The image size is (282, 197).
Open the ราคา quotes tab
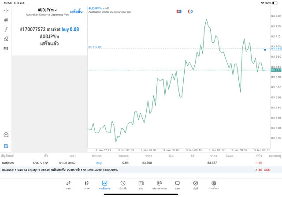pyautogui.click(x=68, y=185)
